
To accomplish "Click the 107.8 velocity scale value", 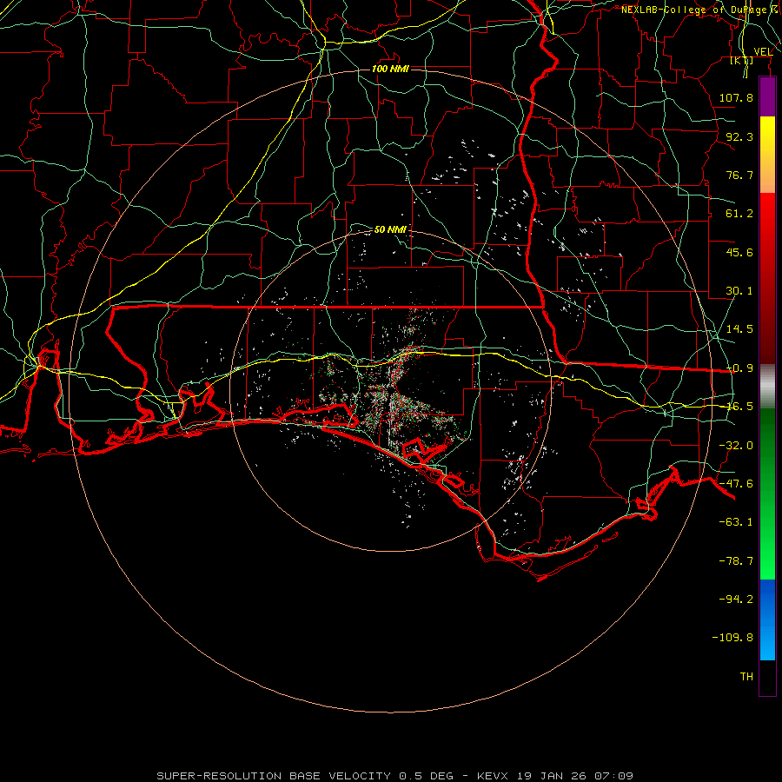I will [x=736, y=97].
